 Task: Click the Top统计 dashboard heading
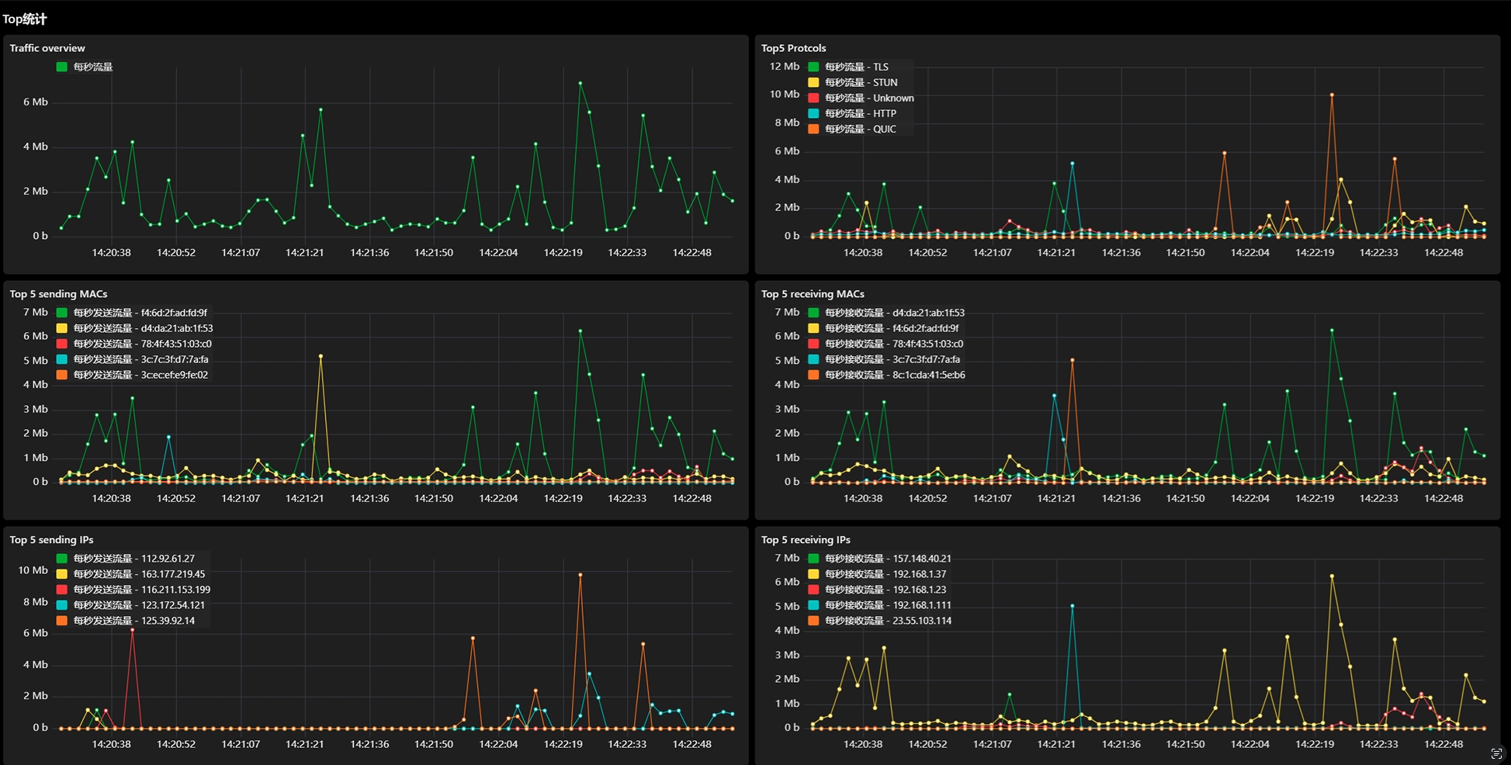pos(25,19)
